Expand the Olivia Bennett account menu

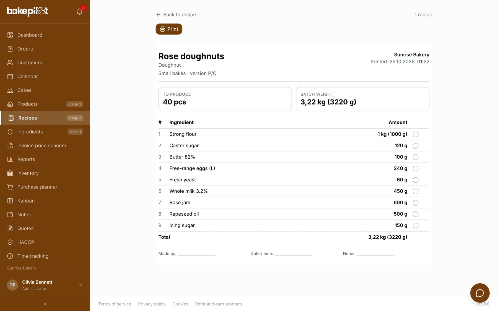tap(45, 285)
